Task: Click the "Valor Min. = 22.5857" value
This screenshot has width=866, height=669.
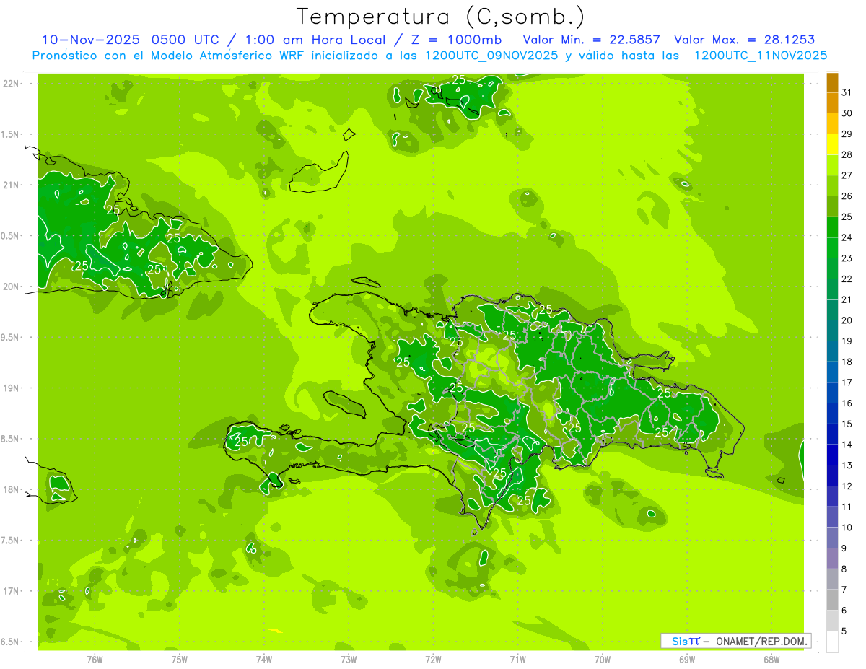Action: tap(591, 40)
